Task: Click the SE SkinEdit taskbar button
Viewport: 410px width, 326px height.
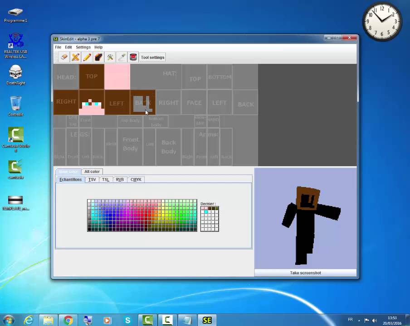Action: pyautogui.click(x=207, y=320)
